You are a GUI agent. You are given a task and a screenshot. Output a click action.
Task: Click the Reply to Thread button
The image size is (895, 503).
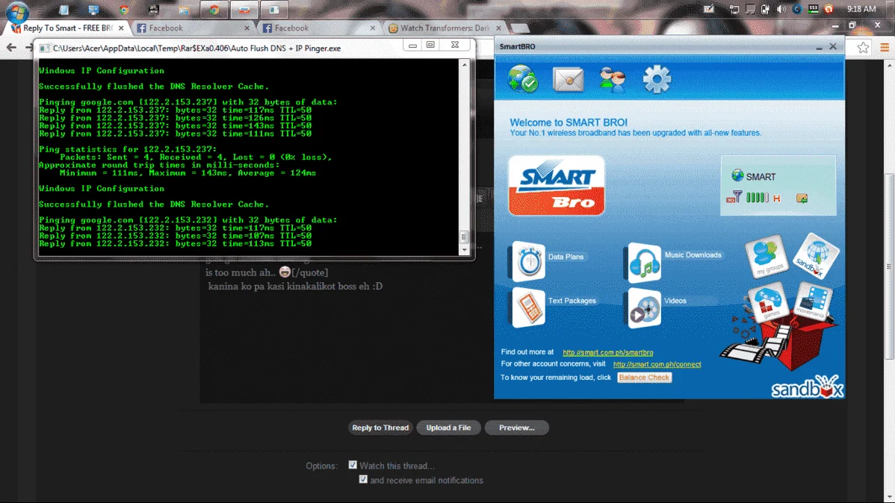tap(380, 428)
